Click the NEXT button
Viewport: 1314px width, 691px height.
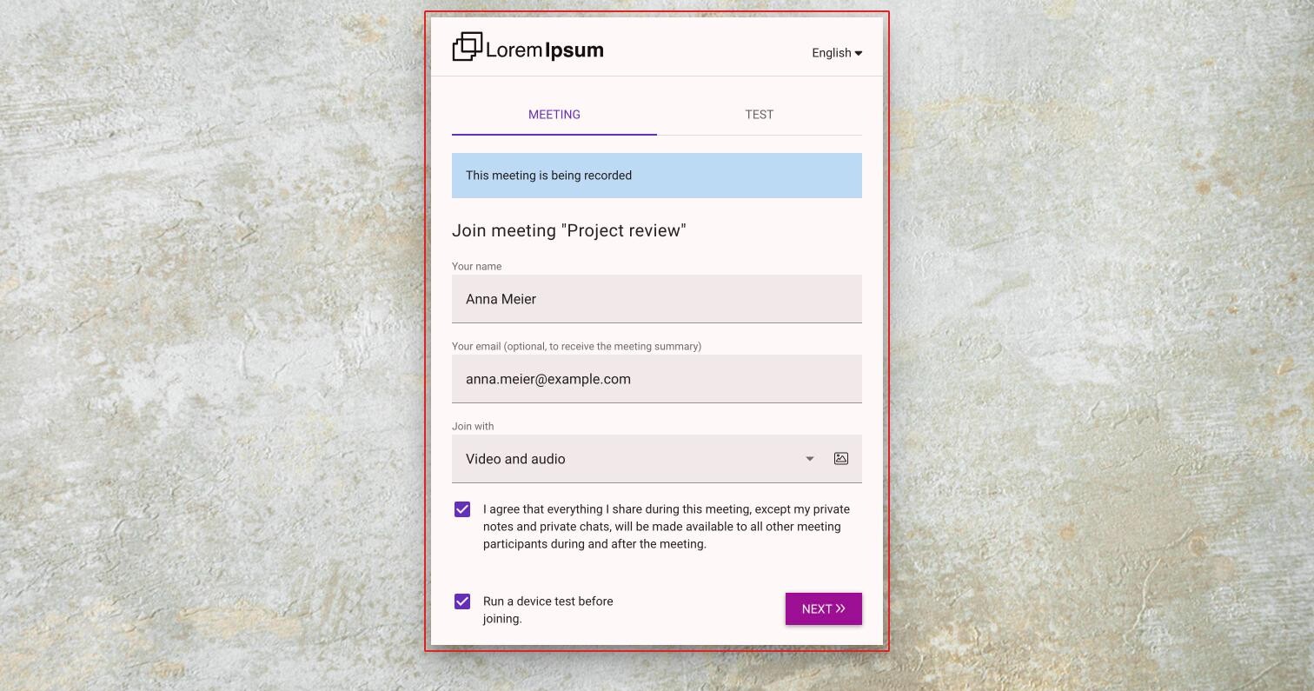(x=824, y=608)
